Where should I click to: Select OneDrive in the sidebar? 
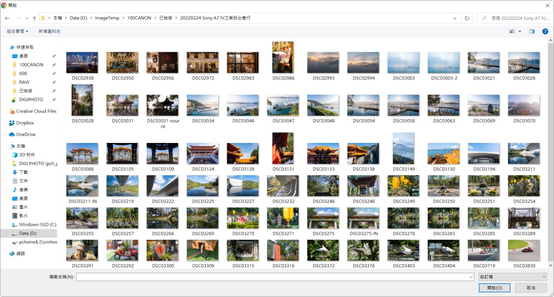(25, 135)
